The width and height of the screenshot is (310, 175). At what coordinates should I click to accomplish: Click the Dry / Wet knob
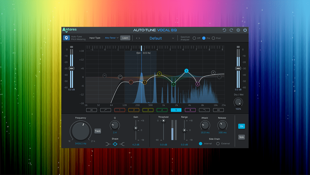pos(238,102)
